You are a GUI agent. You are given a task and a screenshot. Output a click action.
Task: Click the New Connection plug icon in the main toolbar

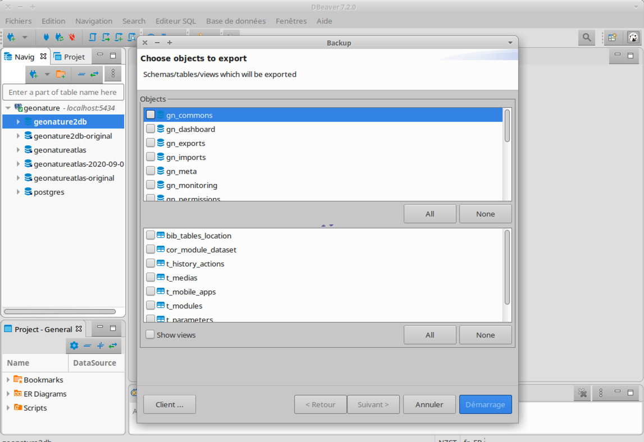coord(11,38)
